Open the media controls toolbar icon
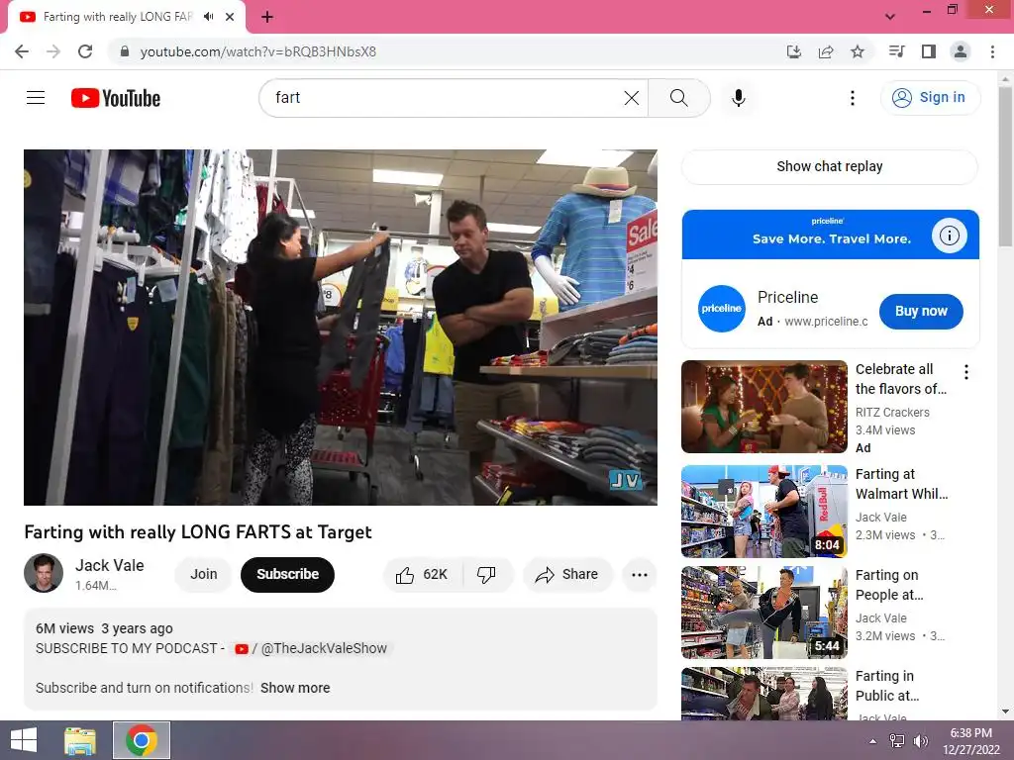This screenshot has width=1014, height=760. (897, 51)
